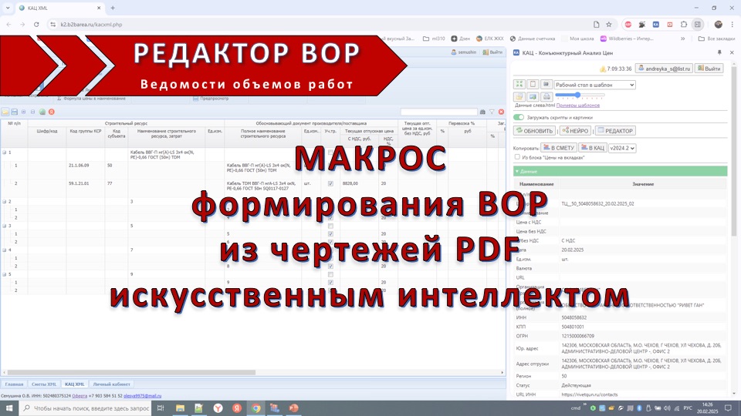
Task: Toggle 'Загружать скрипты и картинки' switch
Action: pyautogui.click(x=519, y=117)
